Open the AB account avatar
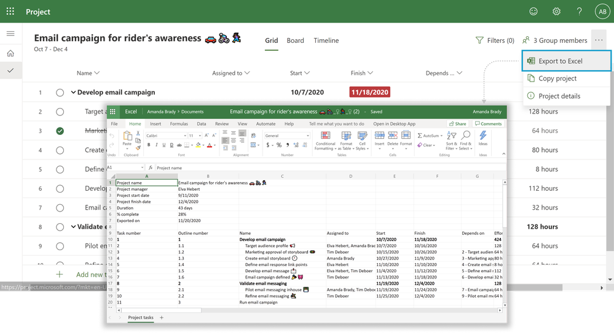614x333 pixels. click(602, 11)
